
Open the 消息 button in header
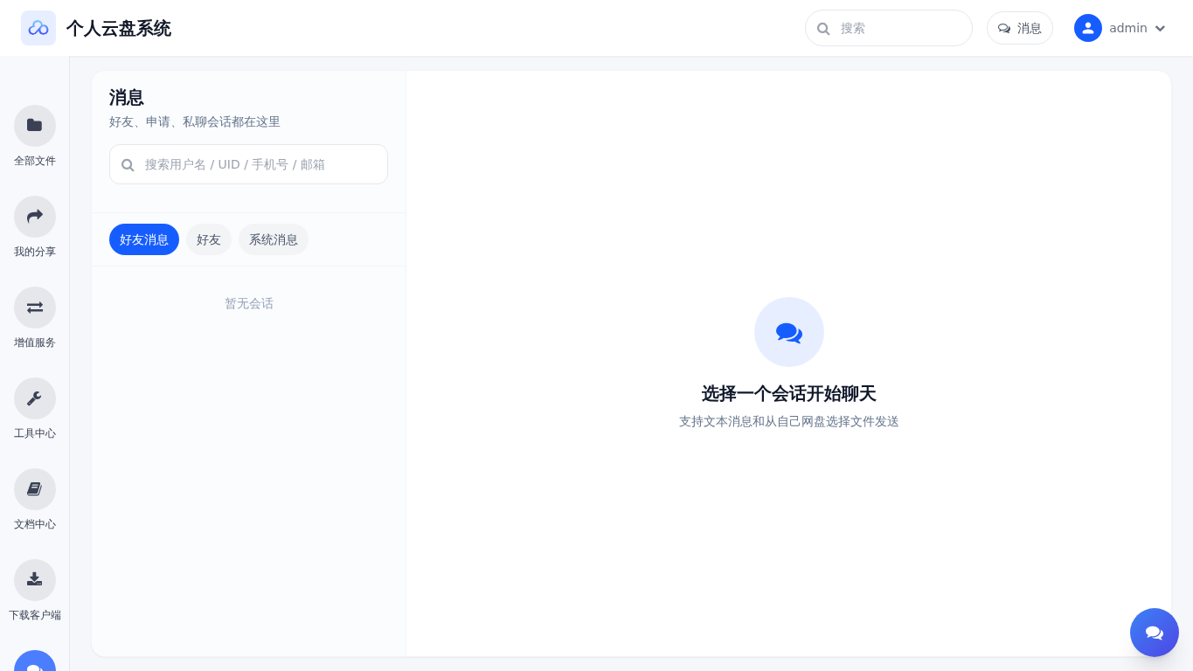tap(1020, 28)
